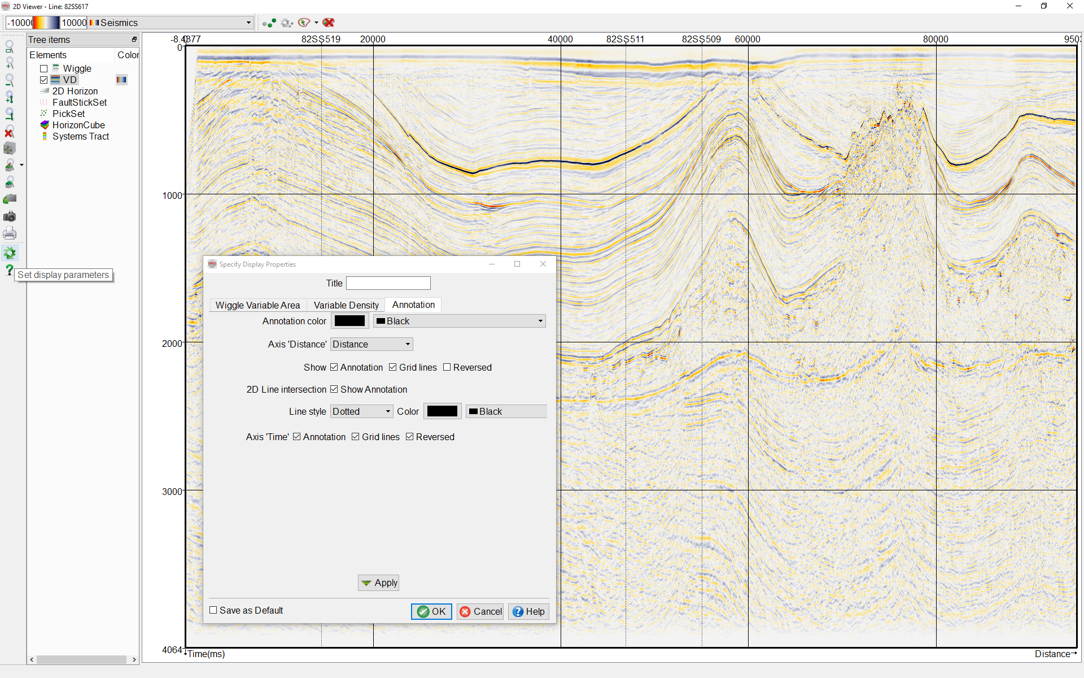
Task: Open the Line style Dotted dropdown
Action: 362,411
